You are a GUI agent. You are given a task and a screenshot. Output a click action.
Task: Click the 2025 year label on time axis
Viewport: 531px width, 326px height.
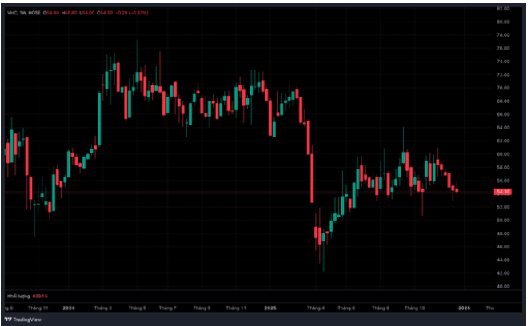pyautogui.click(x=270, y=308)
